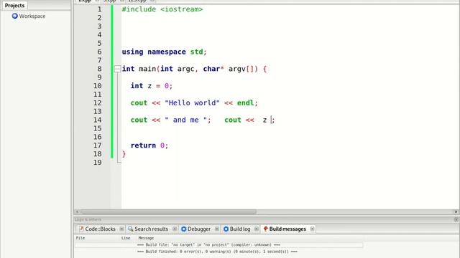Click the '#include <iostream>' line of code
The width and height of the screenshot is (460, 258).
click(162, 9)
